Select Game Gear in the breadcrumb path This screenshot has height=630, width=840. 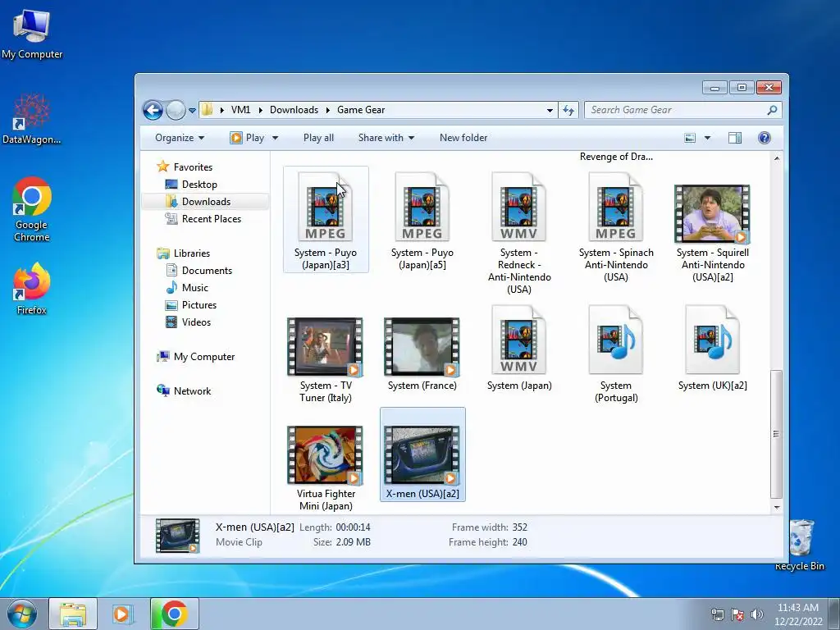(361, 110)
